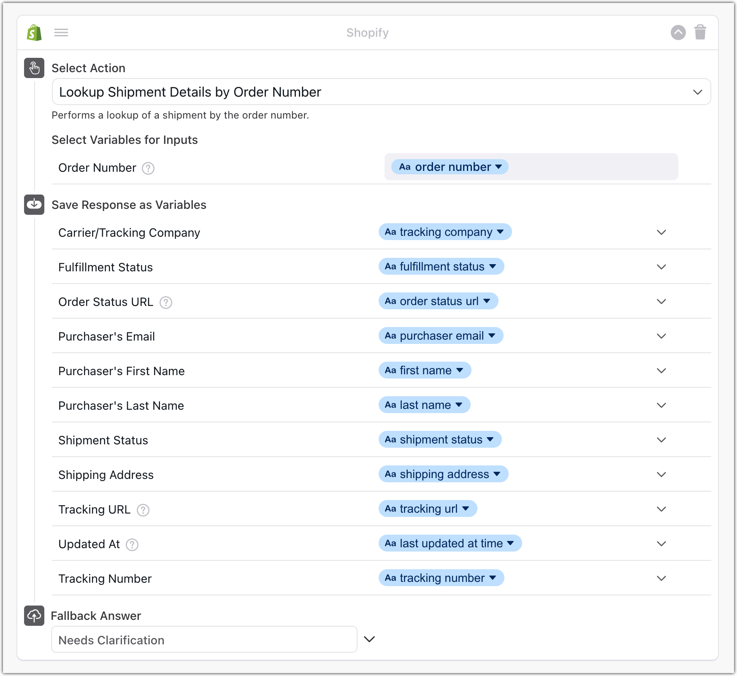737x676 pixels.
Task: Delete the Shopify block via trash icon
Action: (700, 32)
